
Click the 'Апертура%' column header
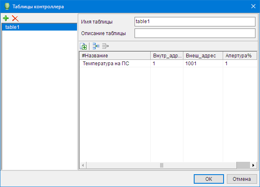[239, 56]
